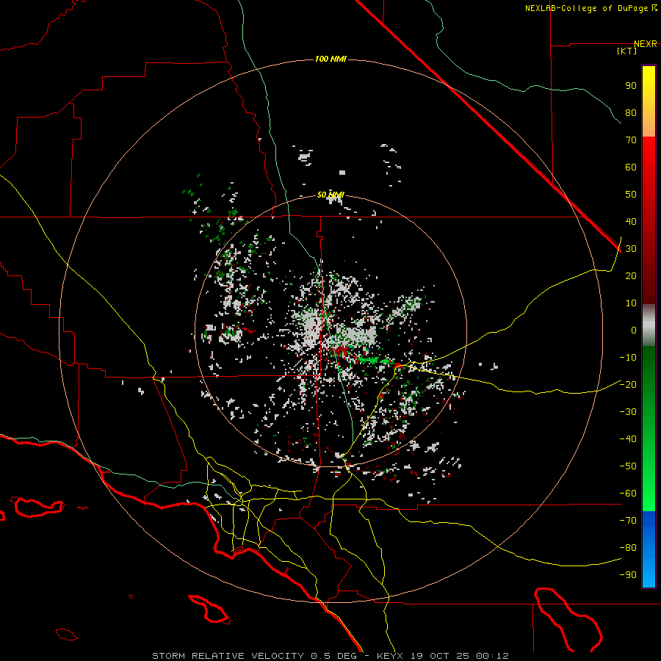Click the -50 value on velocity scale
Image resolution: width=661 pixels, height=661 pixels.
pos(628,466)
